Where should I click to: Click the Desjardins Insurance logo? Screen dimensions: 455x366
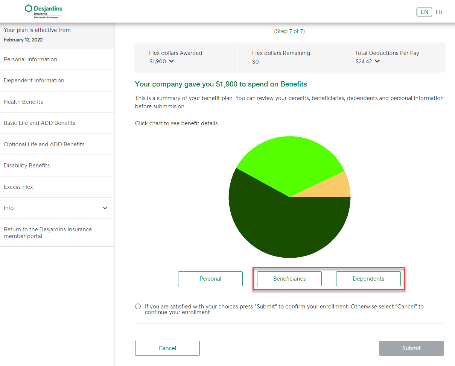point(43,11)
